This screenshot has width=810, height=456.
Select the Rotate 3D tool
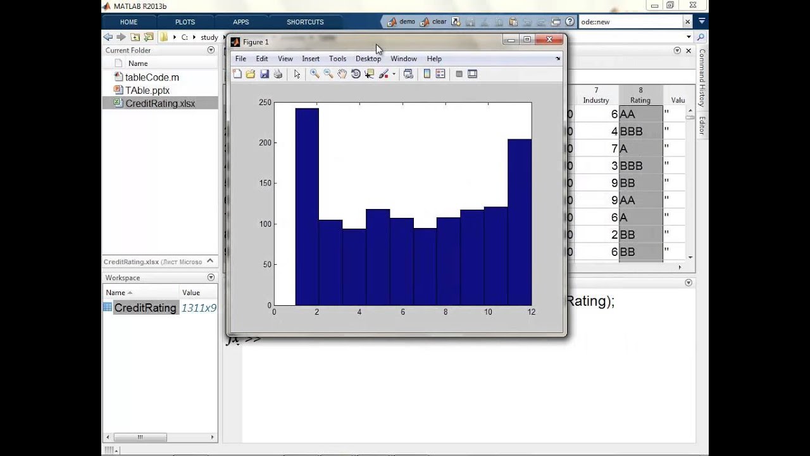[356, 74]
